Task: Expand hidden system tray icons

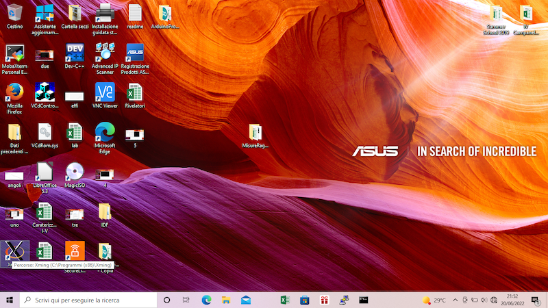Action: (455, 300)
